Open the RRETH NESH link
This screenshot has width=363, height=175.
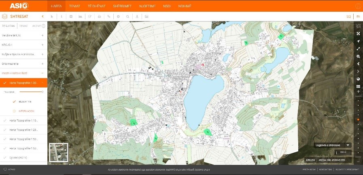[309, 169]
